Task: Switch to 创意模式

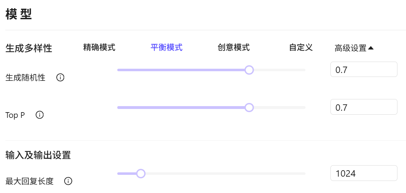Action: click(233, 47)
